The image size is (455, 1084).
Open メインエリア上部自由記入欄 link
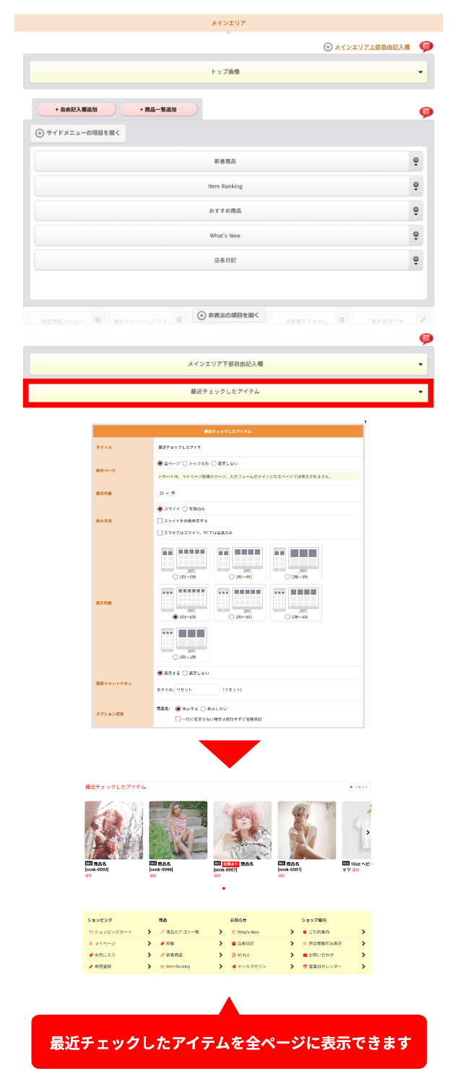[372, 47]
